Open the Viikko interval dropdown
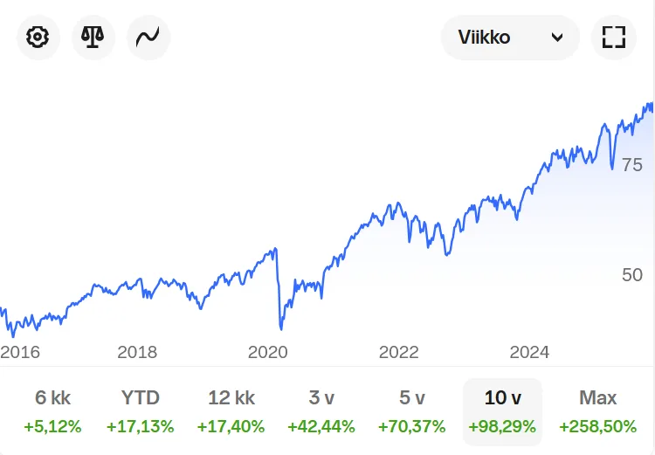The width and height of the screenshot is (655, 455). [510, 38]
